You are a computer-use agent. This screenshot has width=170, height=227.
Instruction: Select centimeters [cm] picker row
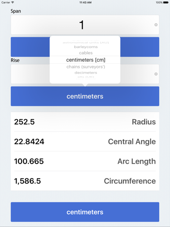tap(86, 60)
